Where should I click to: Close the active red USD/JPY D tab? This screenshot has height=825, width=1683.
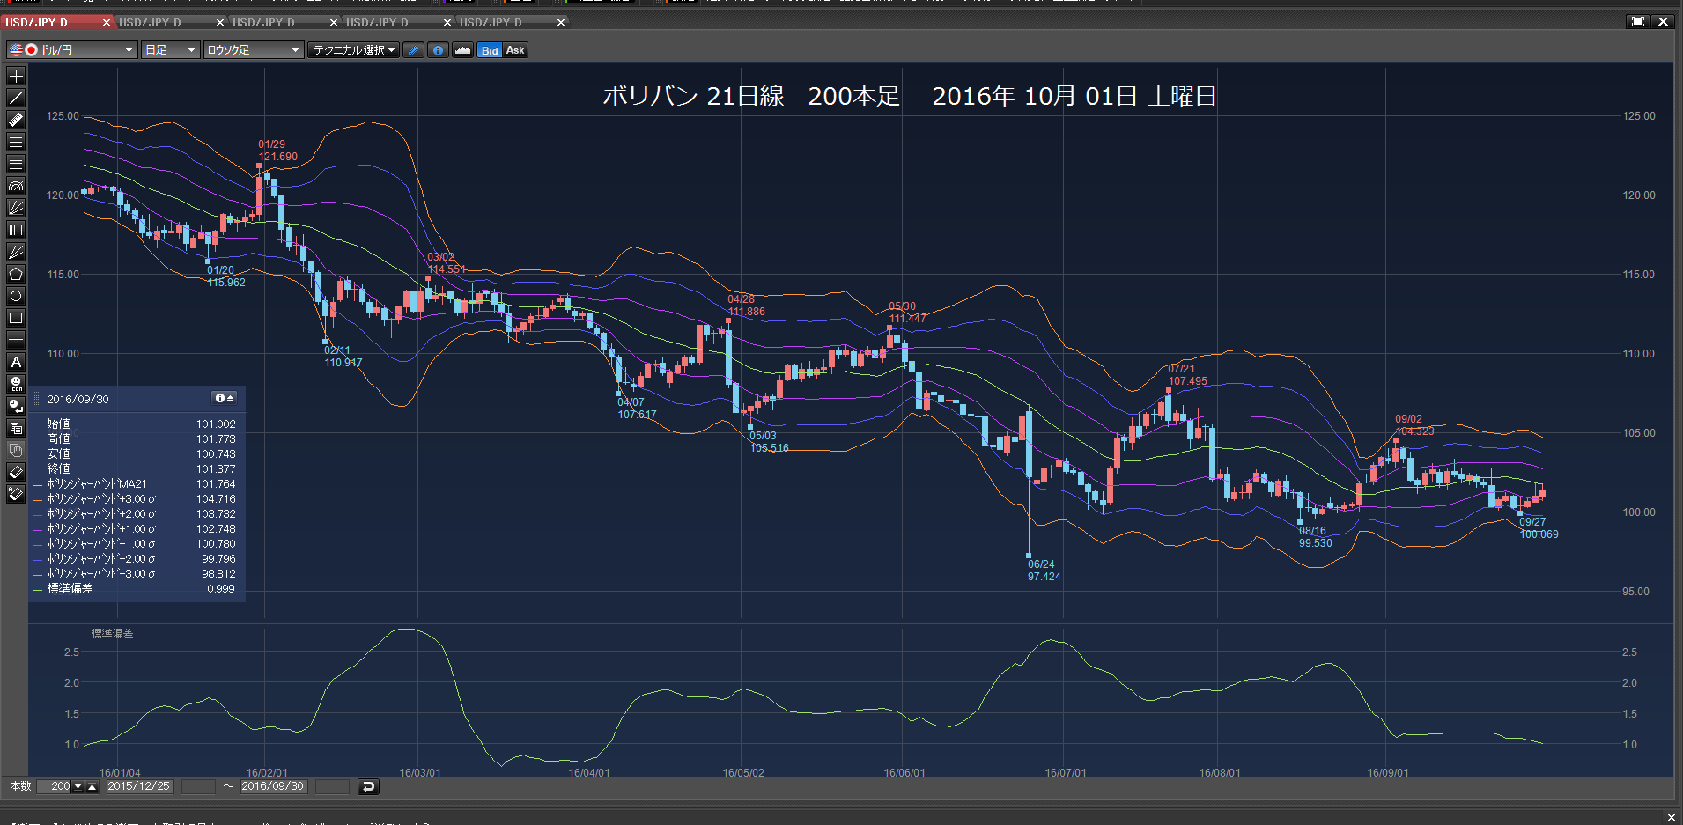click(x=107, y=23)
